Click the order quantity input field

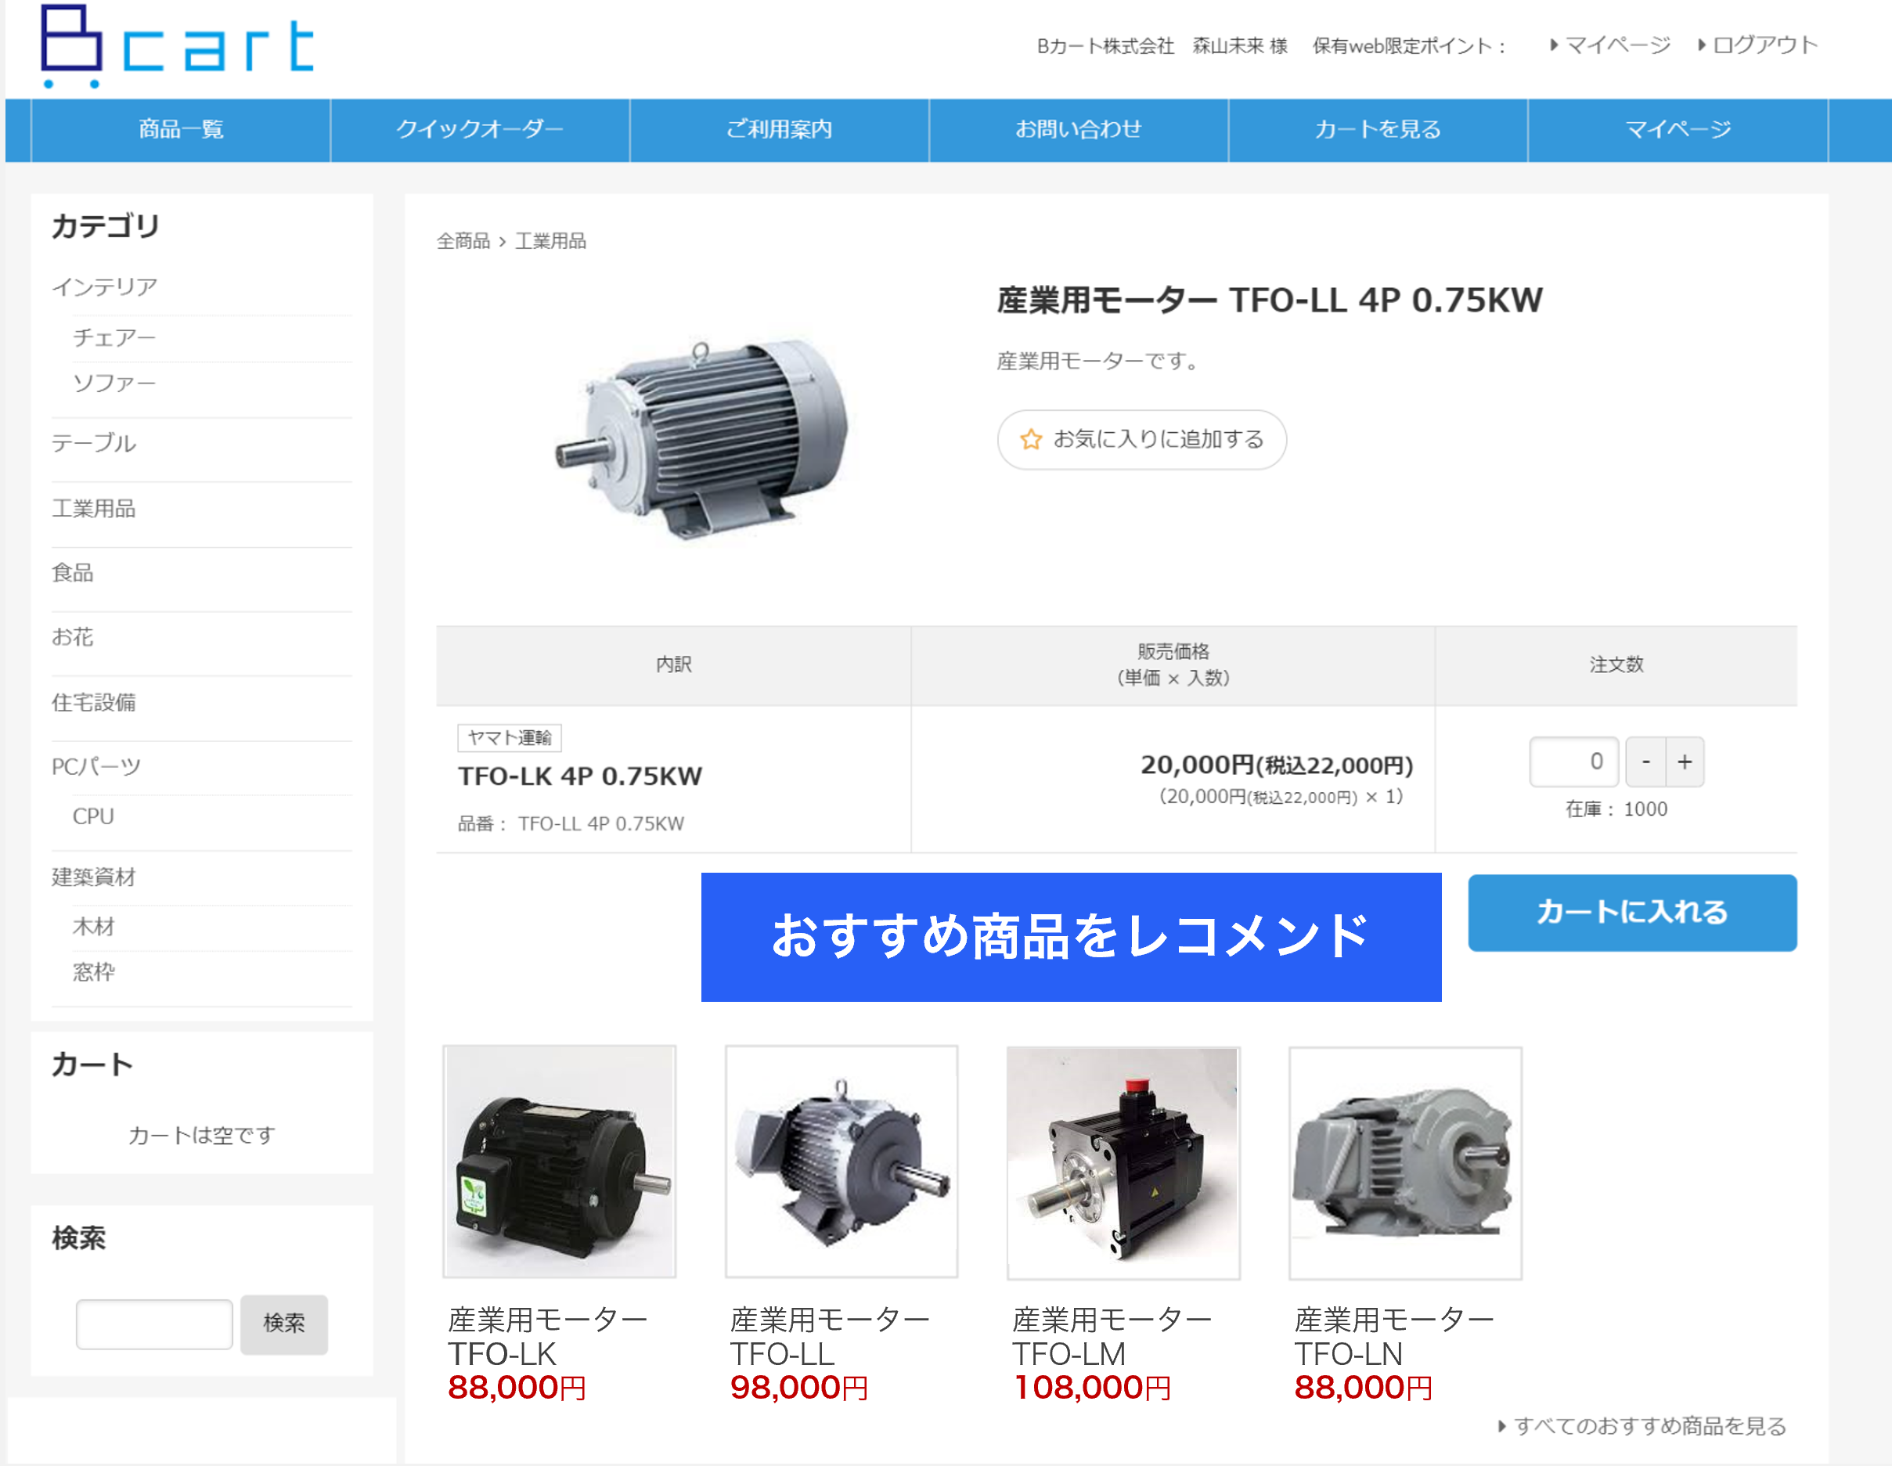pyautogui.click(x=1573, y=762)
